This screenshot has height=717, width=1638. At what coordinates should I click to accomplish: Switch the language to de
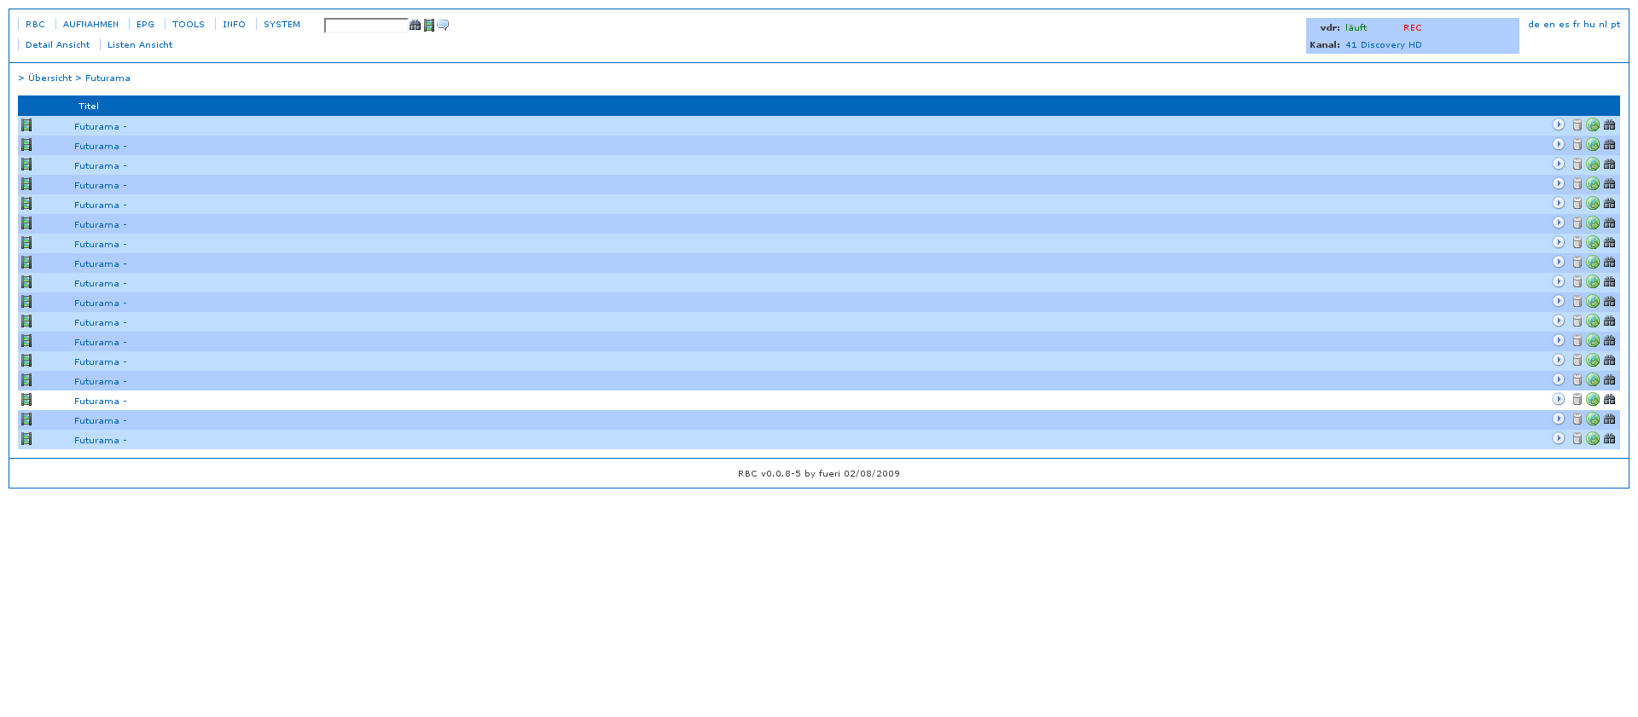pyautogui.click(x=1534, y=25)
